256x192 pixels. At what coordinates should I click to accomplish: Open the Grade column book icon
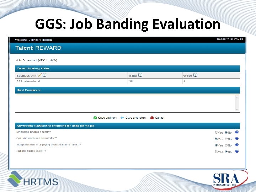coord(196,75)
